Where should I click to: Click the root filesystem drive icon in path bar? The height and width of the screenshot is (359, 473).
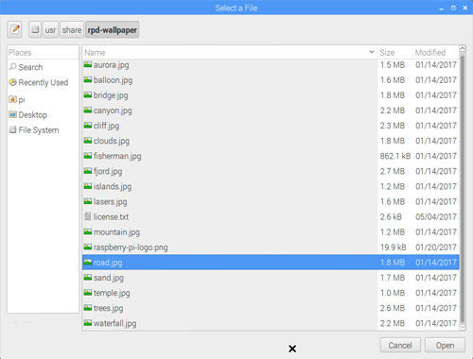point(35,30)
